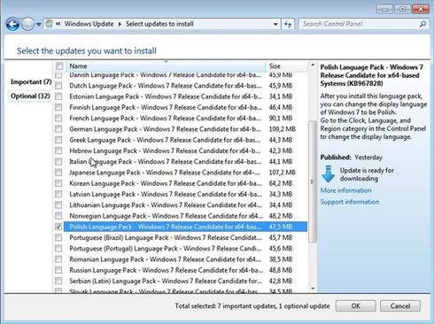This screenshot has width=434, height=324.
Task: Check the Russian Language Pack checkbox
Action: [58, 270]
